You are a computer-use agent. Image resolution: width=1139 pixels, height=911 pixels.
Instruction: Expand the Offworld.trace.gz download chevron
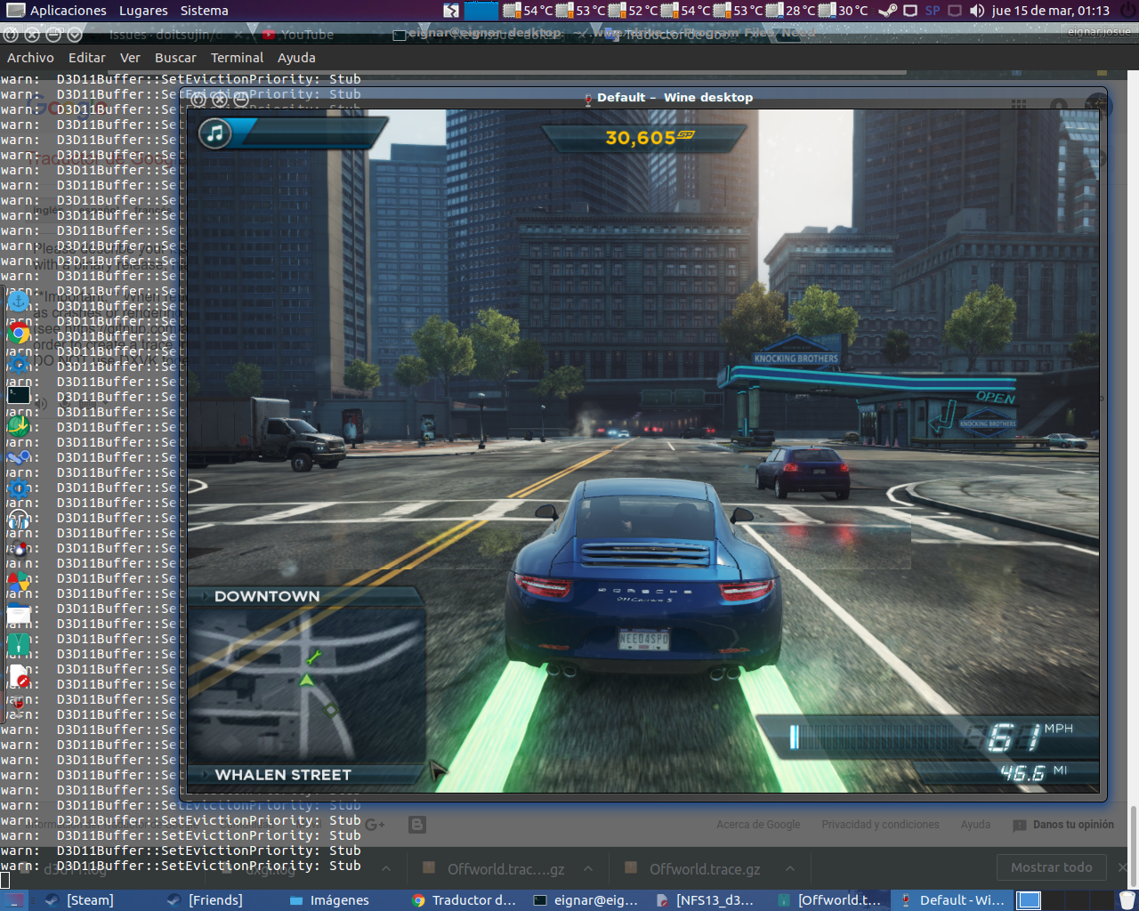click(x=790, y=868)
